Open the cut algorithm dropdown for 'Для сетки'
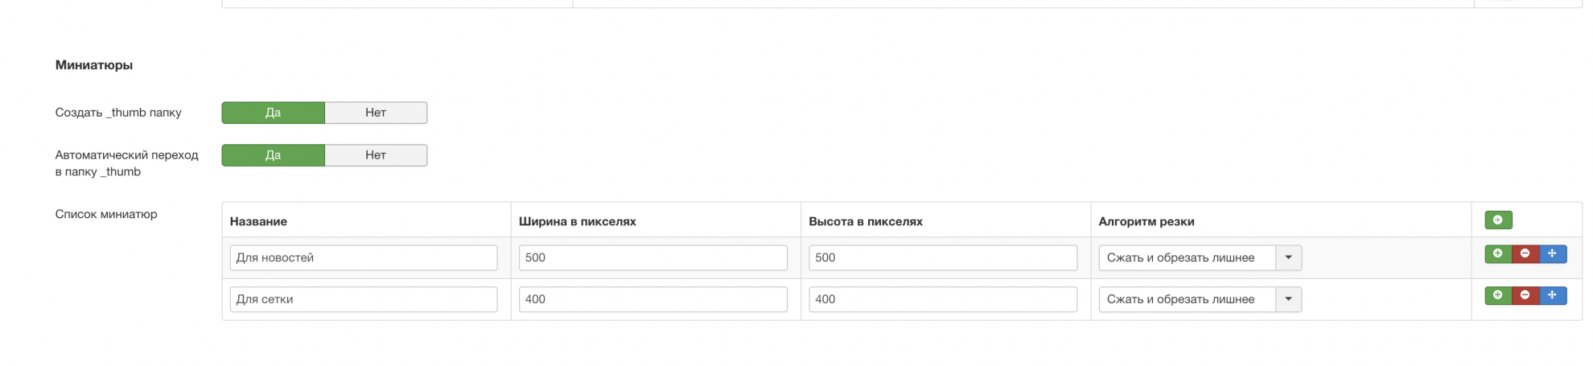This screenshot has width=1593, height=366. click(x=1199, y=300)
